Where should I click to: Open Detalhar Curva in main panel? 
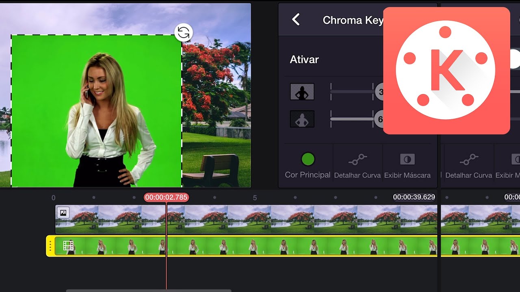point(357,166)
